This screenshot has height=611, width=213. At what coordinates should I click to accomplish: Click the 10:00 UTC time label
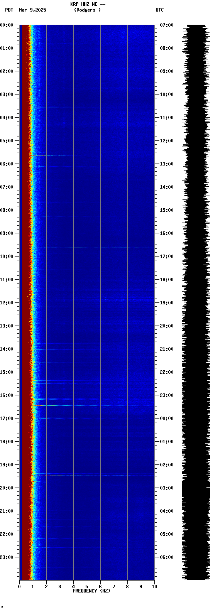[x=166, y=95]
